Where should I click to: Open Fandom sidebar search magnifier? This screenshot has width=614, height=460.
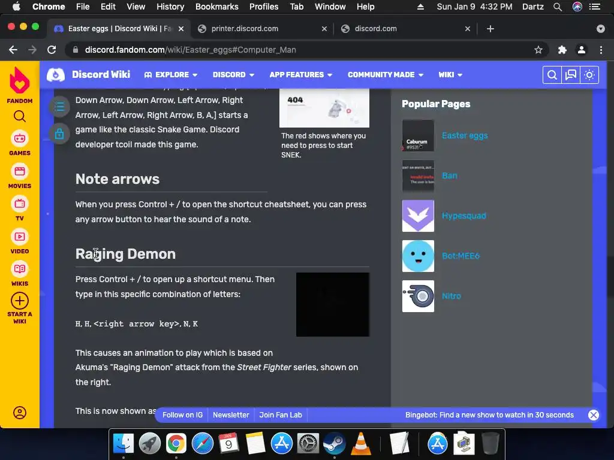(x=20, y=116)
